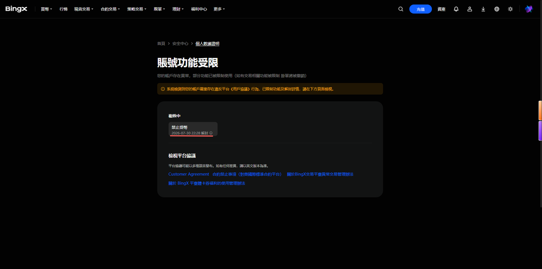Screen dimensions: 542x269
Task: Expand the 合約交易 dropdown menu
Action: [111, 9]
